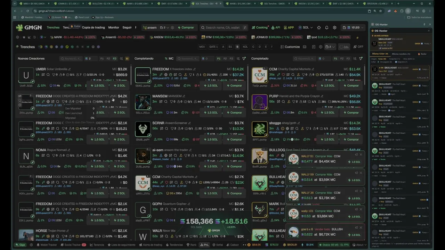Focus the Search name, CA, wallet field
This screenshot has height=250, width=445.
coord(225,27)
